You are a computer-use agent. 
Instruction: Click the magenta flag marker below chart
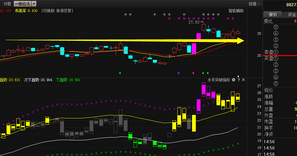(x=193, y=73)
